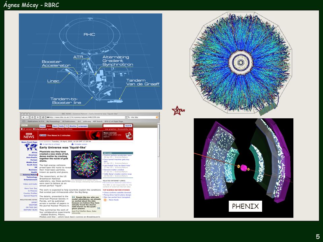Click the Accessibility help link

tap(125, 129)
